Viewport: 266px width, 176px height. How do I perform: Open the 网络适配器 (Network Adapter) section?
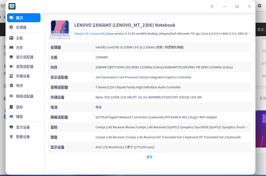pyautogui.click(x=24, y=96)
